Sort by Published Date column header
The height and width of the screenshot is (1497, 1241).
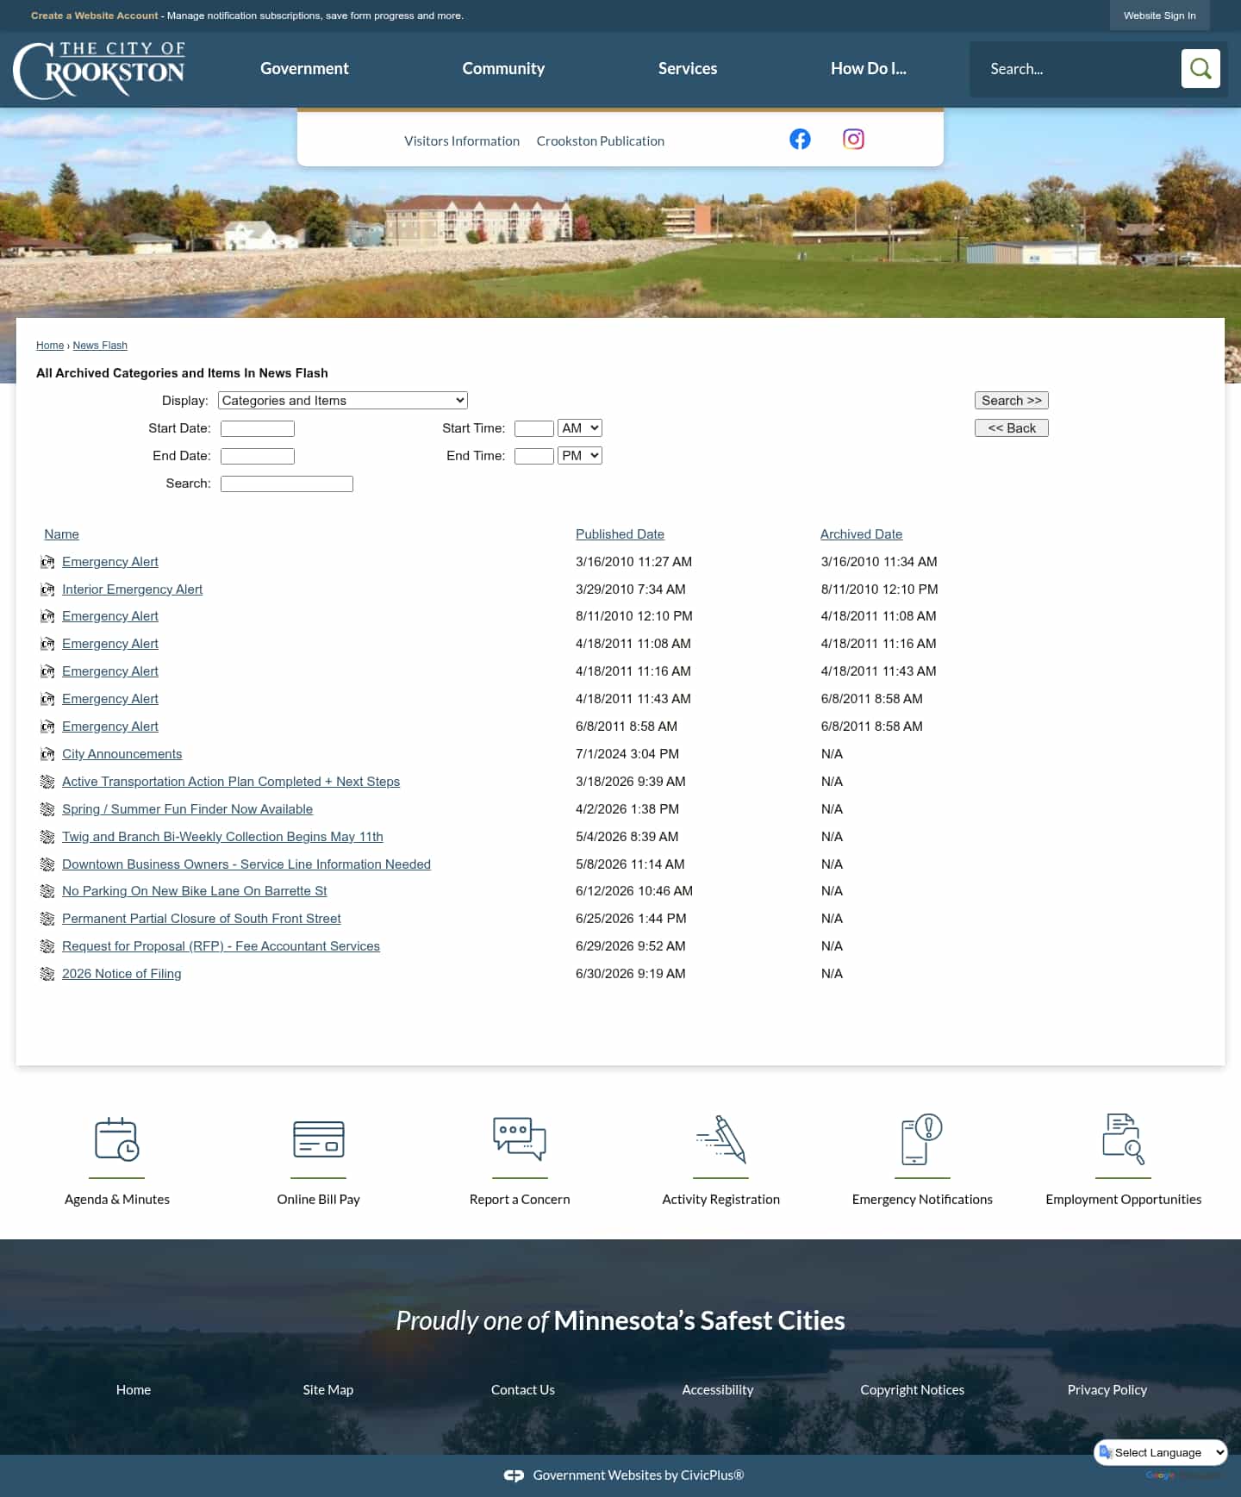point(620,534)
